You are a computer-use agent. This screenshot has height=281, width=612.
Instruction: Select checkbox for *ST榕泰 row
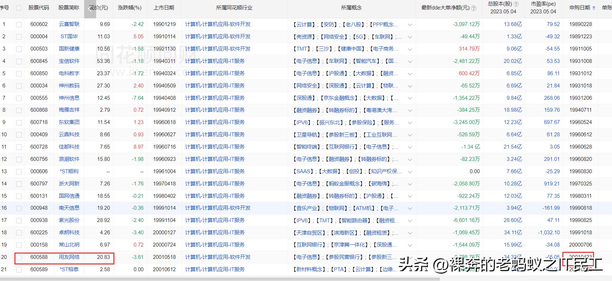[x=19, y=270]
